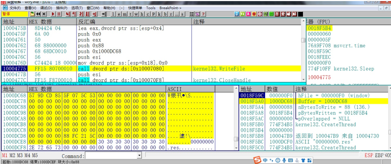
Task: Open Breakpoints window with b button
Action: [165, 14]
